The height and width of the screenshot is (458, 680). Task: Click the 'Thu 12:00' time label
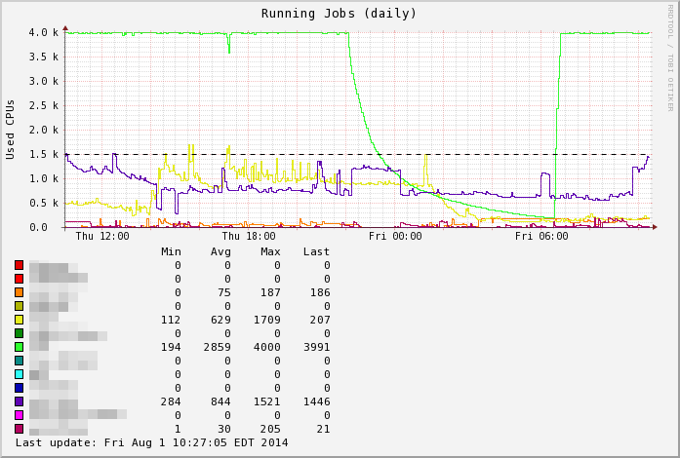click(102, 236)
